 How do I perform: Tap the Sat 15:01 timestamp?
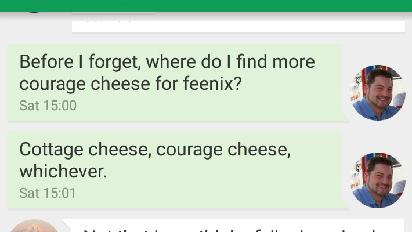48,193
